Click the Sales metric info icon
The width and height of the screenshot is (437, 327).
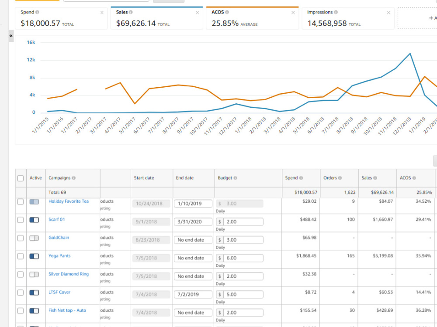[131, 12]
